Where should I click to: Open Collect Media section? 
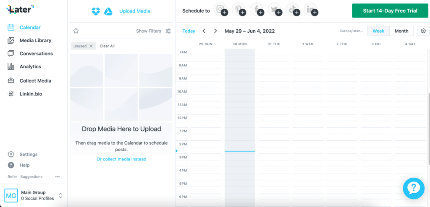[35, 81]
